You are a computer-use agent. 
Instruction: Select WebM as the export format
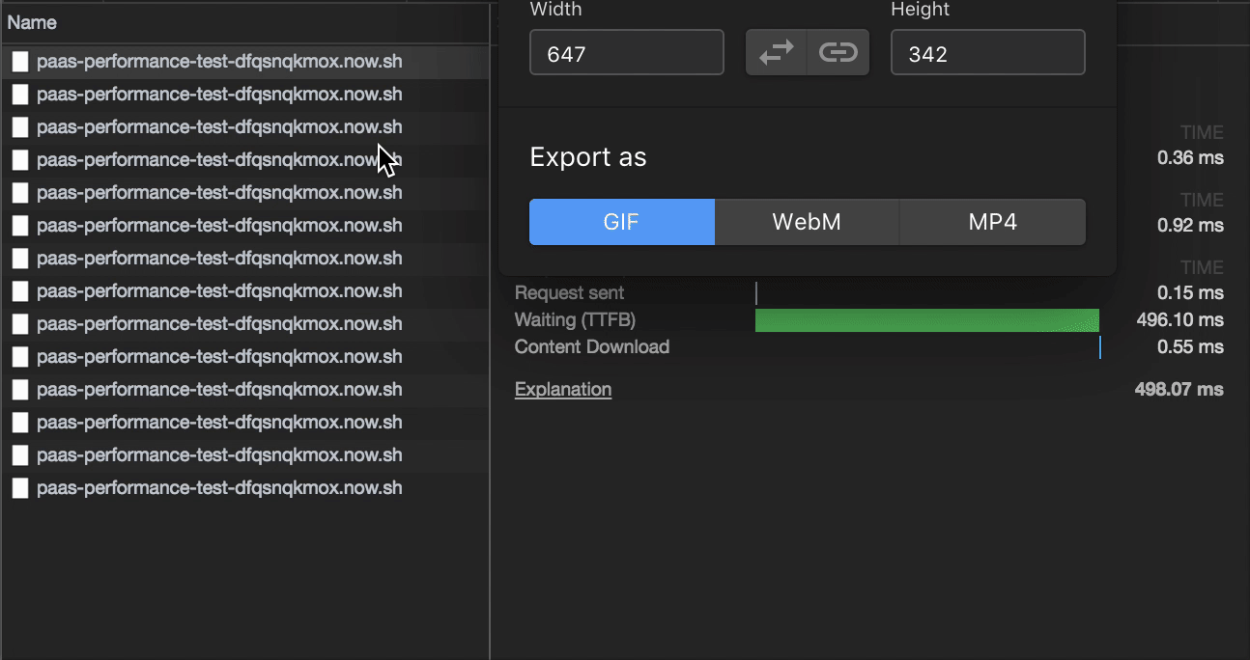coord(807,221)
